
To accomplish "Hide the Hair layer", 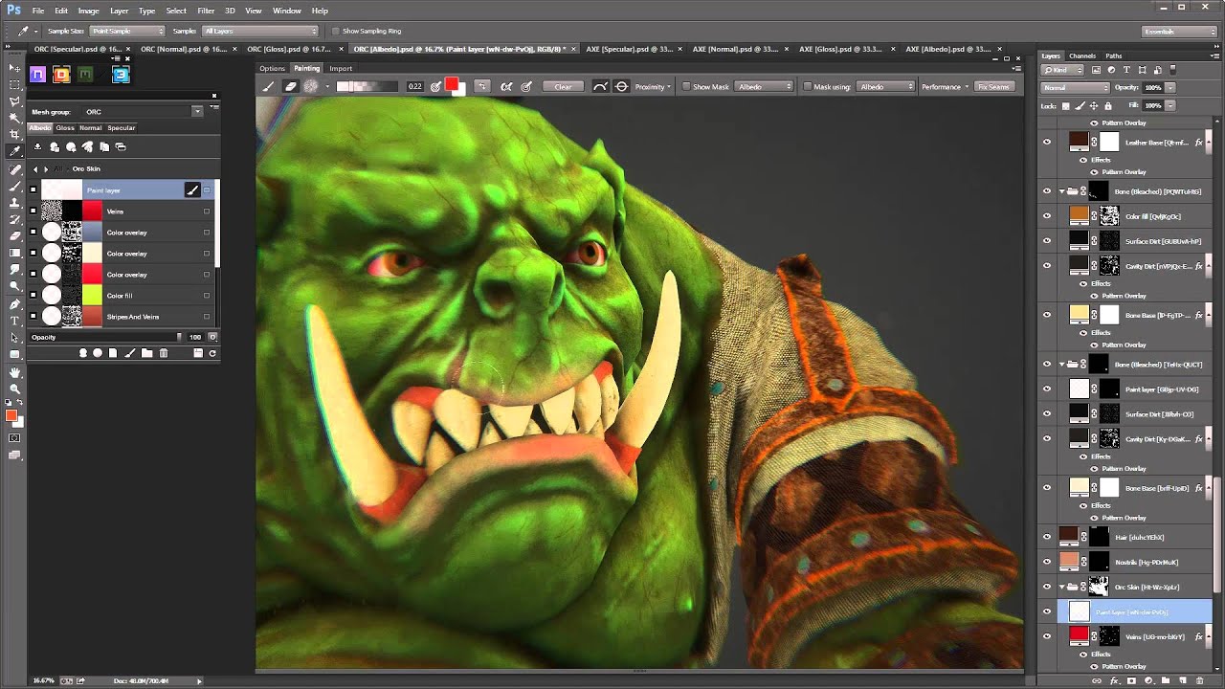I will tap(1046, 537).
